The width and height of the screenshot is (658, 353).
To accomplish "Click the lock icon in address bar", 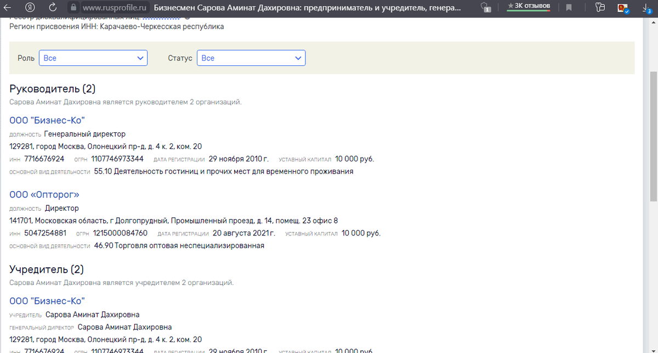I will [x=74, y=8].
